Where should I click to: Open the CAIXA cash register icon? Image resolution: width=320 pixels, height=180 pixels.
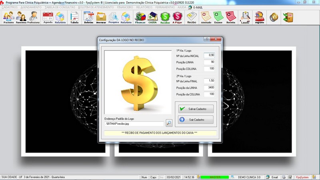153,18
